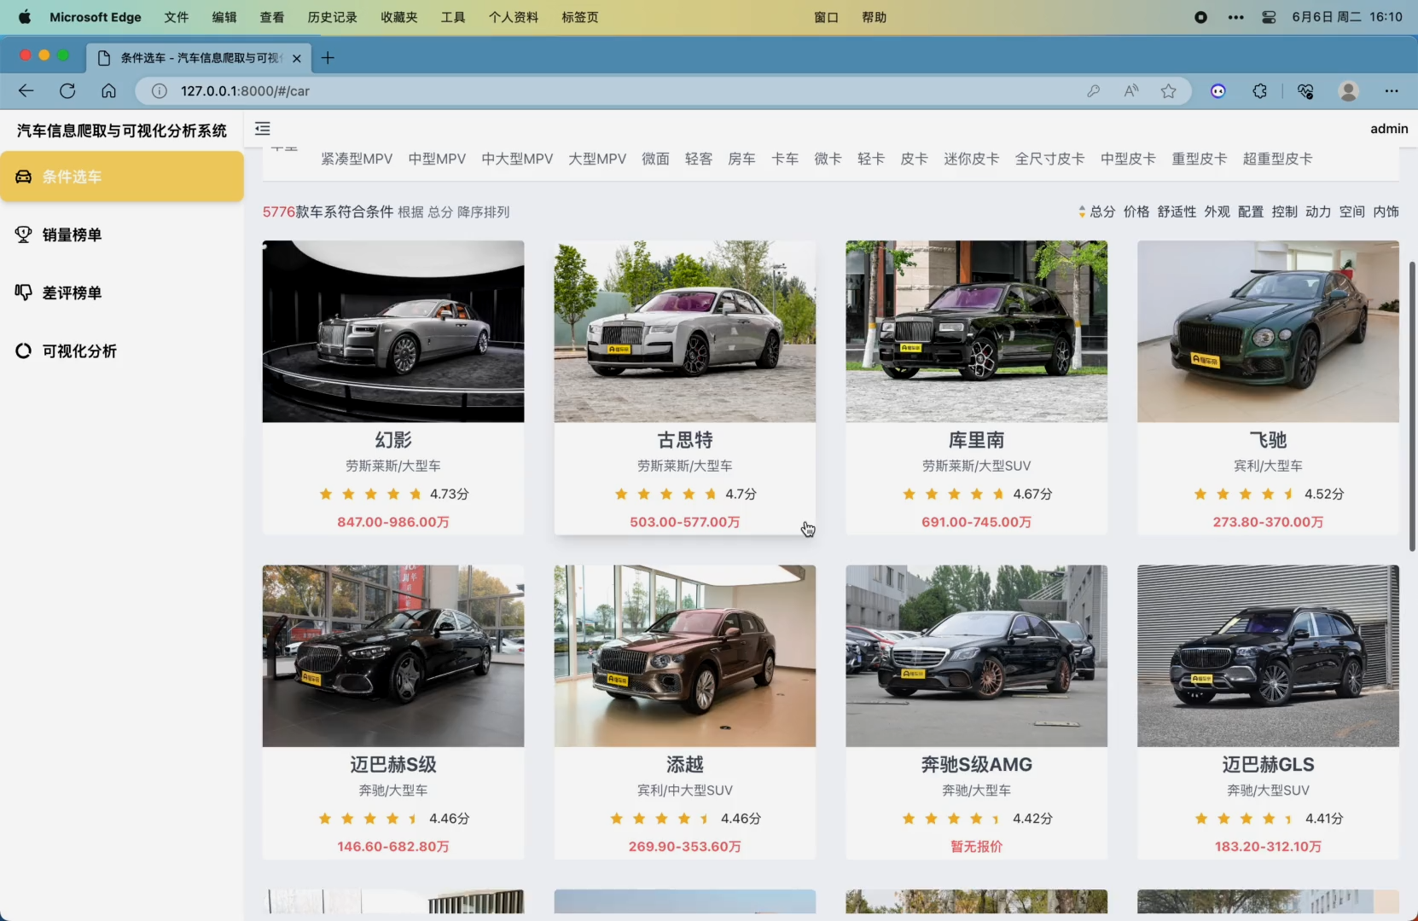
Task: Sort the list by 总分
Action: (x=1102, y=211)
